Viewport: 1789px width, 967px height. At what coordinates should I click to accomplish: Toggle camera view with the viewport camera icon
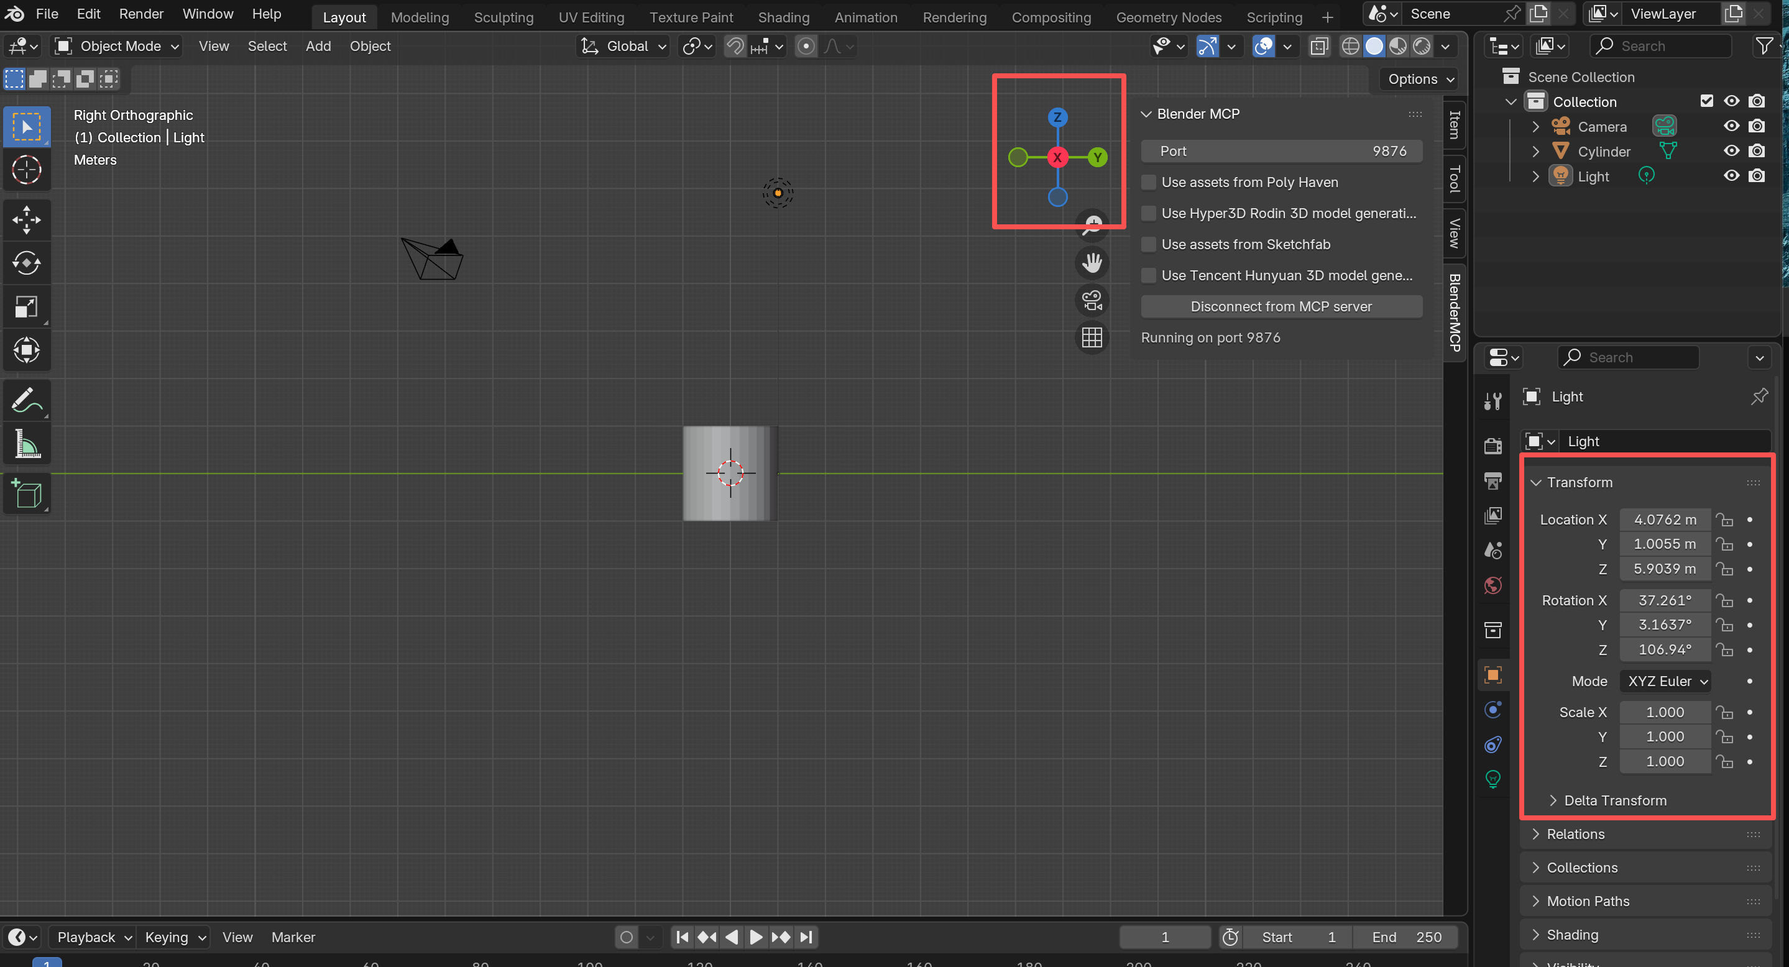coord(1092,300)
